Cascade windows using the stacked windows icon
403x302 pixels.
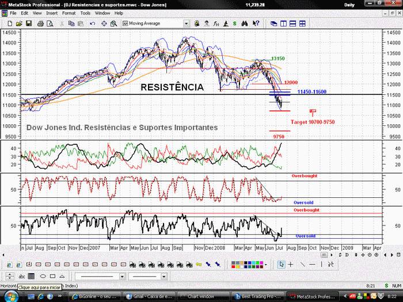click(x=273, y=24)
